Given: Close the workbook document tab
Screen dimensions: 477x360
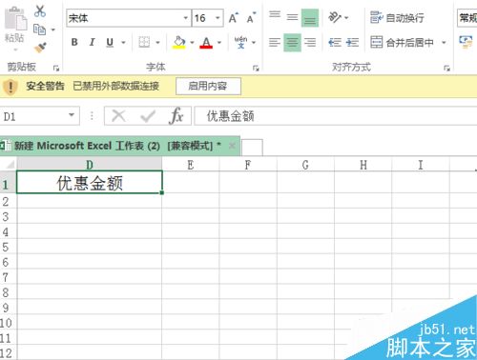Looking at the screenshot, I should (232, 146).
